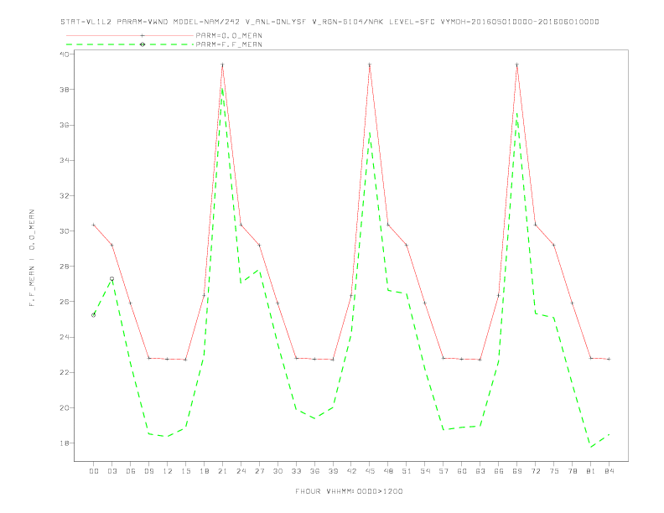Viewport: 664px width, 513px height.
Task: Click the x-axis tick label 03
Action: pos(112,471)
